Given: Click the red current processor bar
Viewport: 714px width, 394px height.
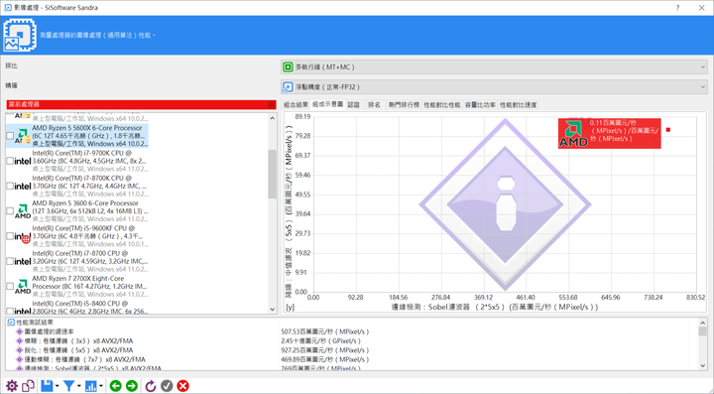Looking at the screenshot, I should click(x=141, y=104).
